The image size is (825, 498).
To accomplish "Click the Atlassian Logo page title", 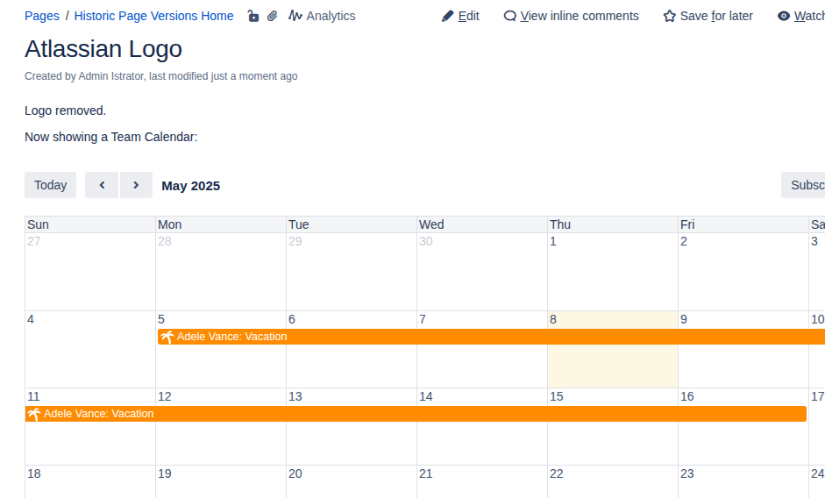I will pos(103,49).
